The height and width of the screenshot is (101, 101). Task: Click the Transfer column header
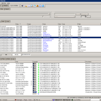[59, 62]
